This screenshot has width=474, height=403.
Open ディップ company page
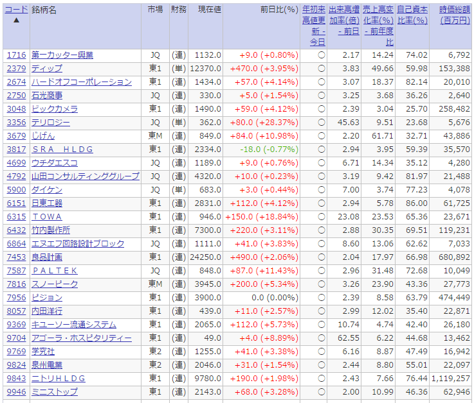pos(47,69)
